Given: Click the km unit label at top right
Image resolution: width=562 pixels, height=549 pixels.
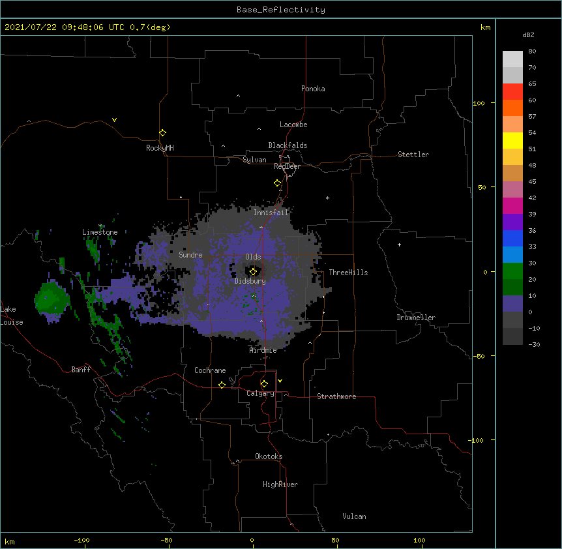Looking at the screenshot, I should (485, 27).
